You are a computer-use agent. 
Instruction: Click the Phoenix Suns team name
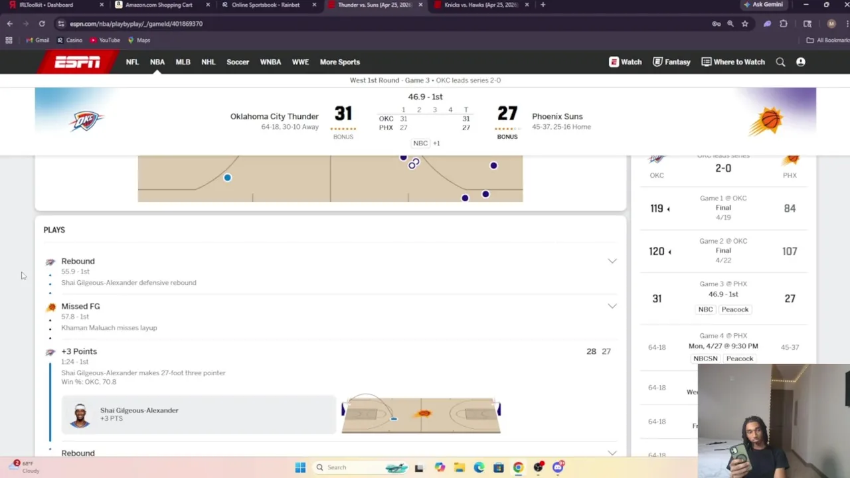[557, 116]
